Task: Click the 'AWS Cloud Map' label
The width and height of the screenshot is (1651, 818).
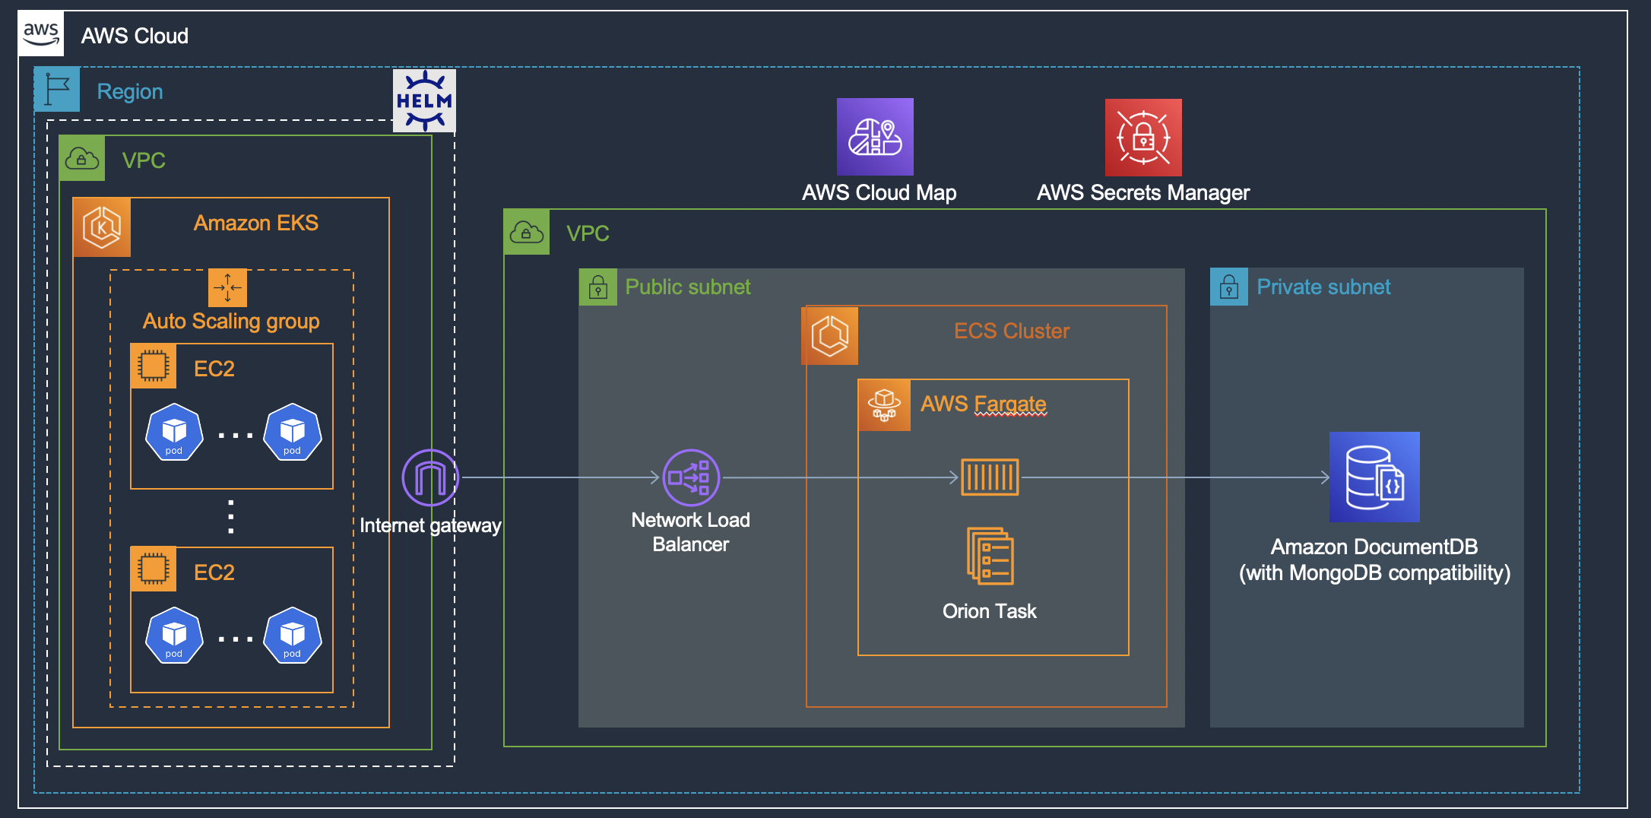Action: 879,193
